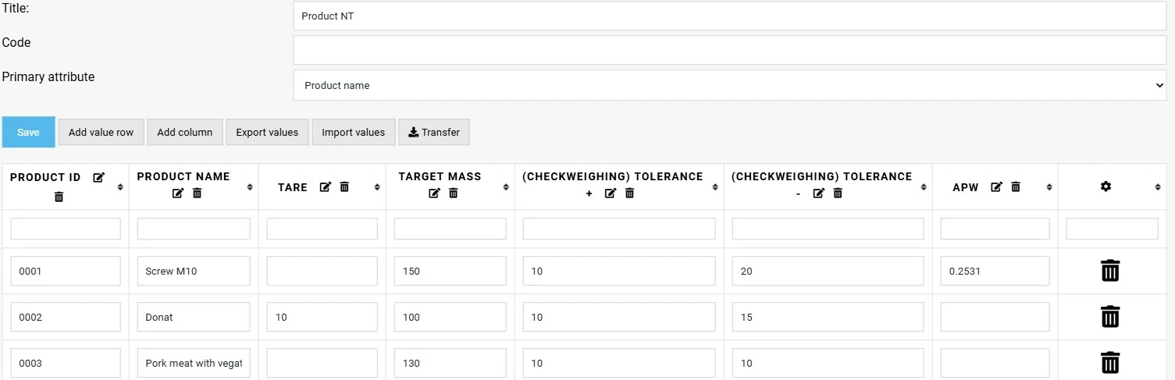Image resolution: width=1175 pixels, height=380 pixels.
Task: Edit the PRODUCT ID column header
Action: pyautogui.click(x=98, y=177)
